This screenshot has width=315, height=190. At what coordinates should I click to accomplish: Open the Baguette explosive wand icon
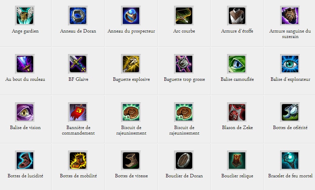131,64
